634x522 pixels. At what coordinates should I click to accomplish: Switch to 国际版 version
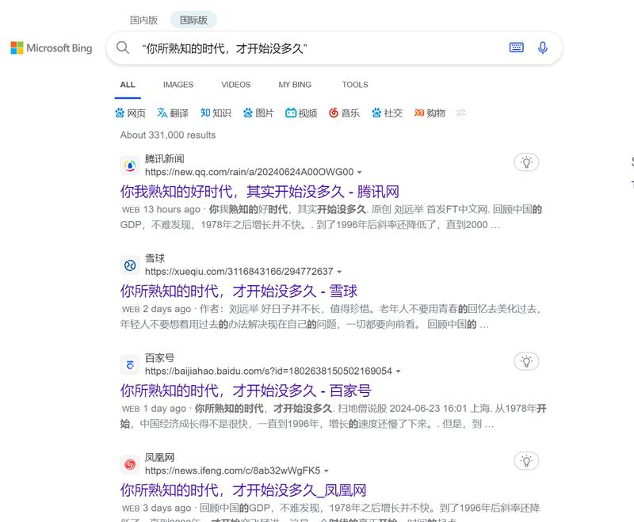(193, 20)
